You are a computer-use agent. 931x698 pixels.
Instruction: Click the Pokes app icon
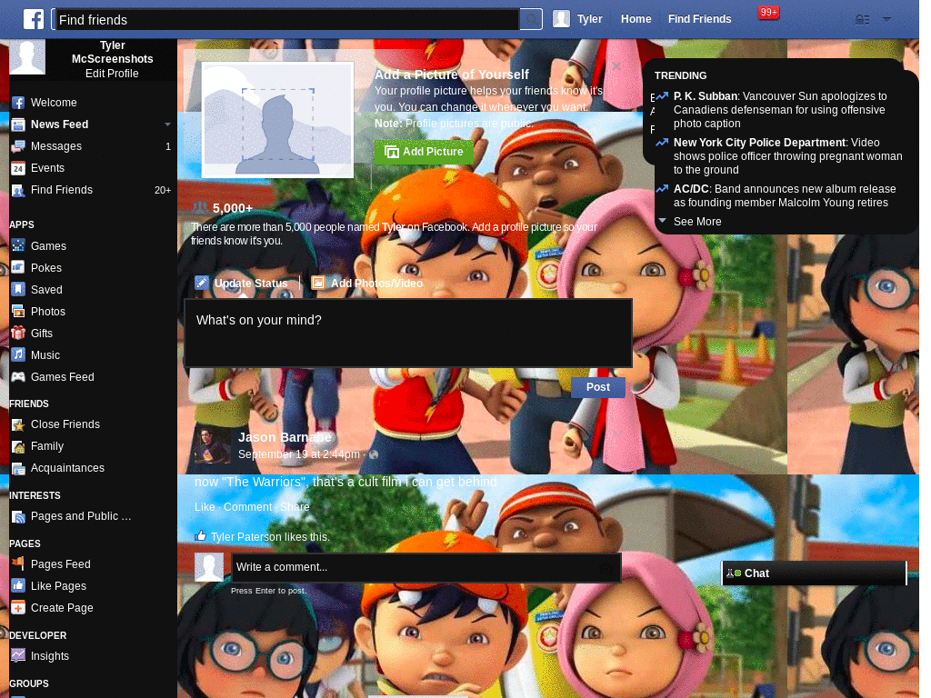[18, 267]
